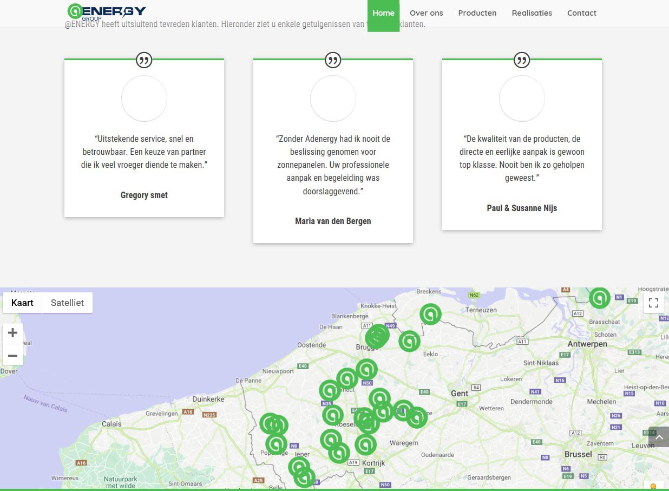Click quote icon above Gregory smet testimonial

coord(144,60)
